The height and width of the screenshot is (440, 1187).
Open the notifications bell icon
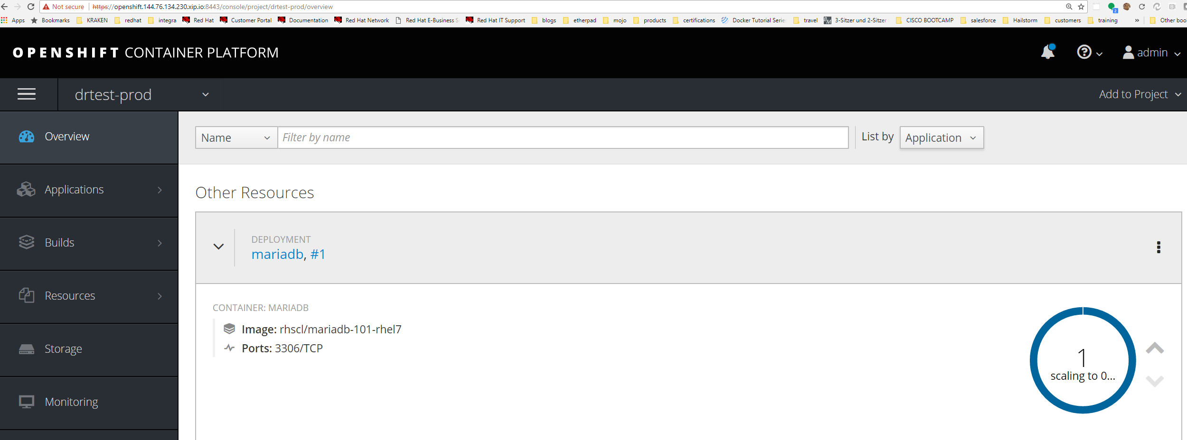(1048, 52)
